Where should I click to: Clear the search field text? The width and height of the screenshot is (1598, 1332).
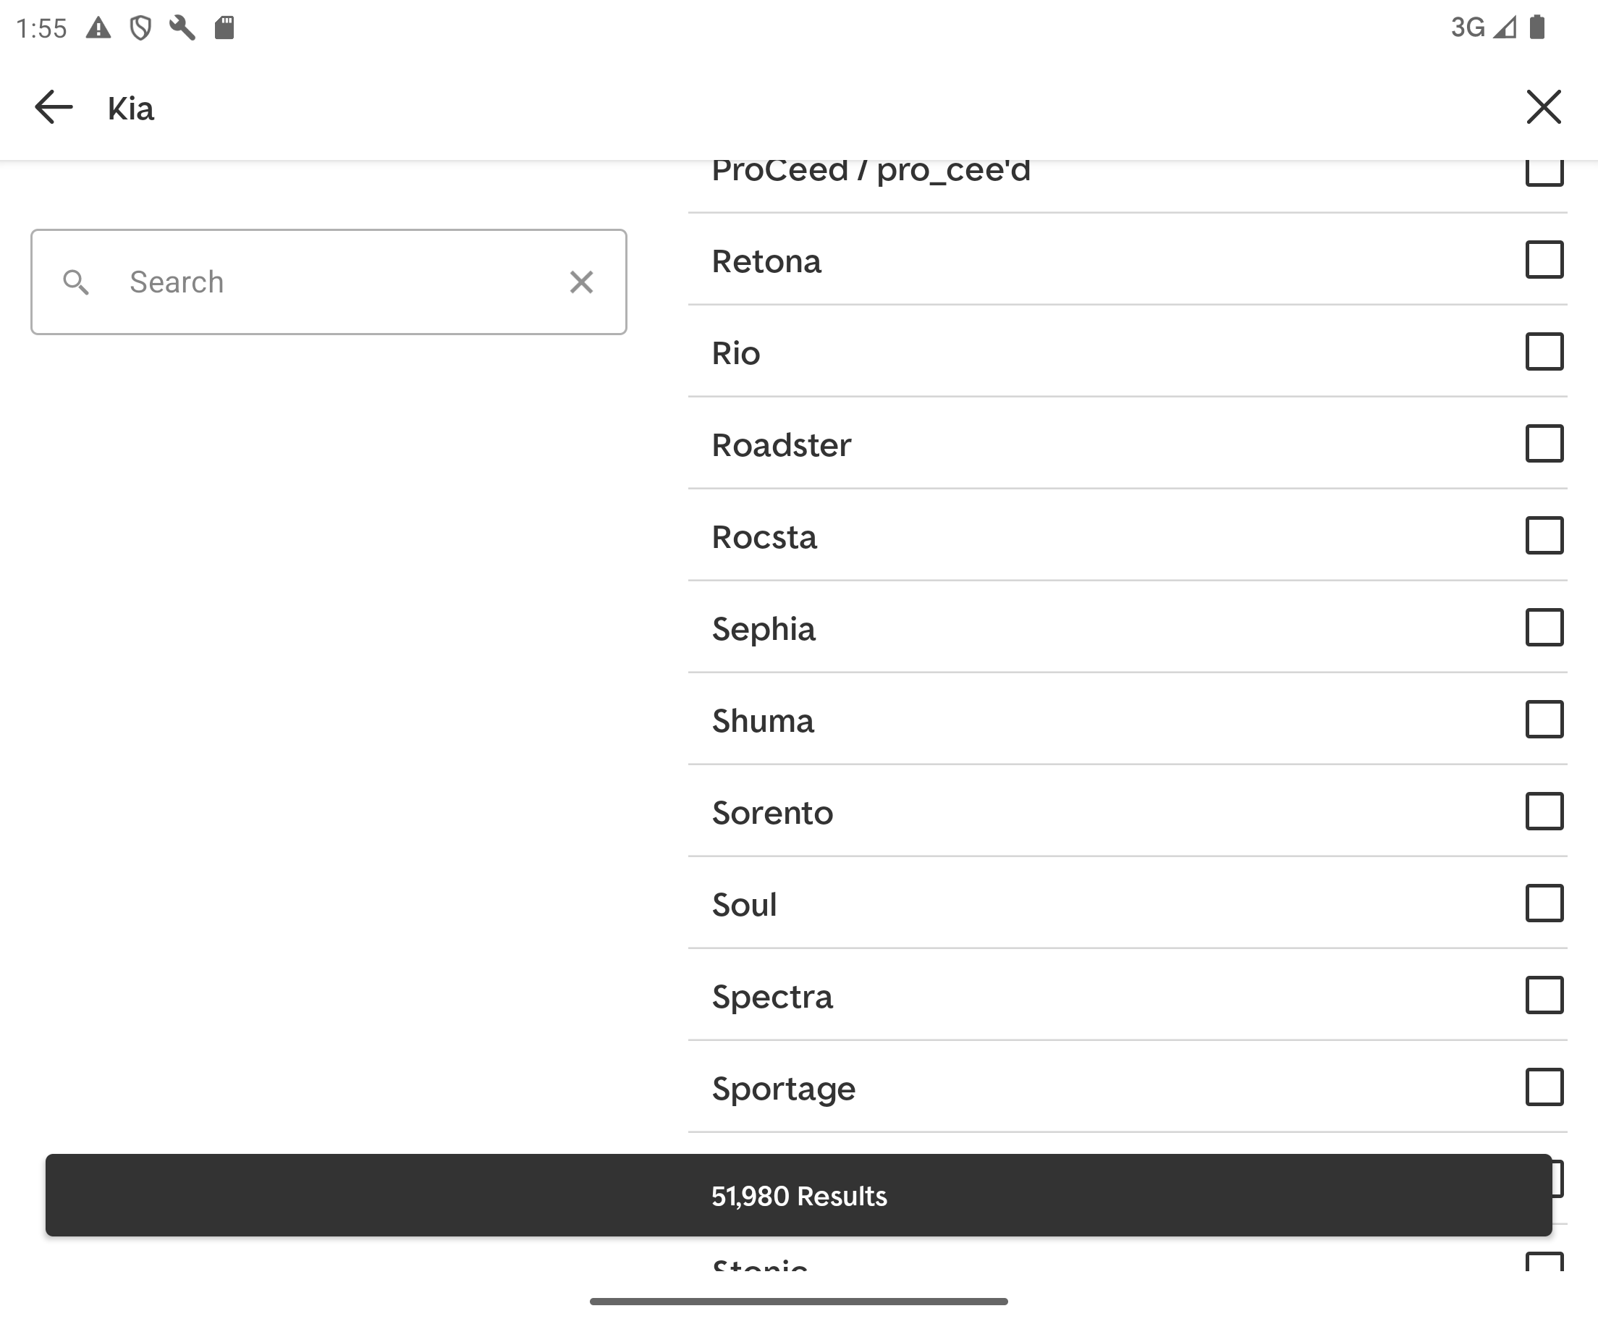(581, 282)
